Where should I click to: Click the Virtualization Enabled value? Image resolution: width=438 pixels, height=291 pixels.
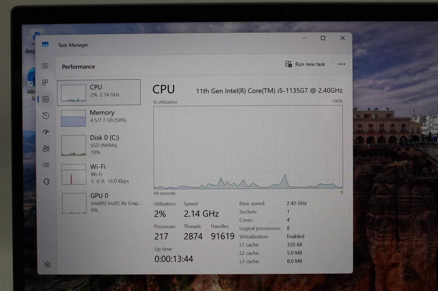(x=296, y=236)
